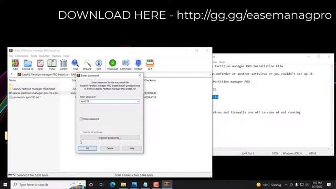
Task: Open the Options menu in WinRAR
Action: (57, 56)
